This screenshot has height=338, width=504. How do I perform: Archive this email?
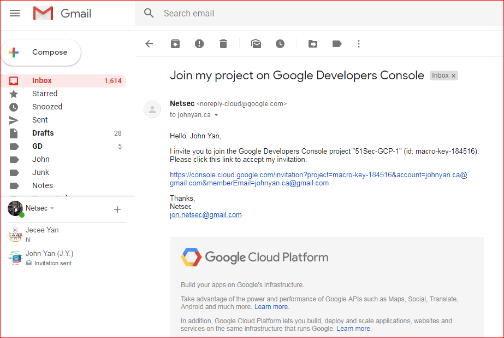click(175, 44)
